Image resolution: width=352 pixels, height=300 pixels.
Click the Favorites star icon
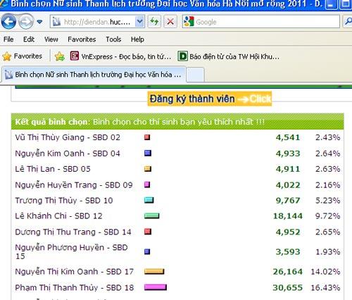[7, 56]
